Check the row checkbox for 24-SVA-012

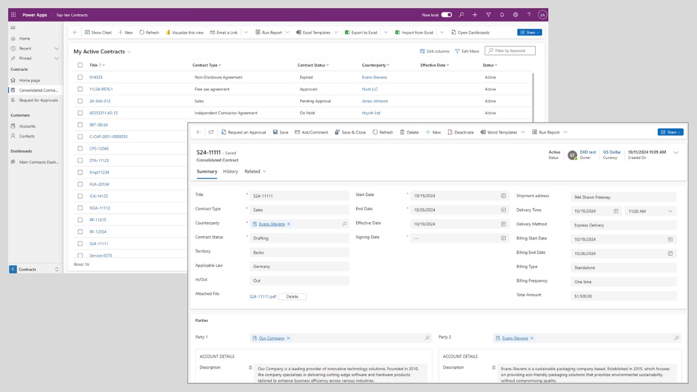80,101
